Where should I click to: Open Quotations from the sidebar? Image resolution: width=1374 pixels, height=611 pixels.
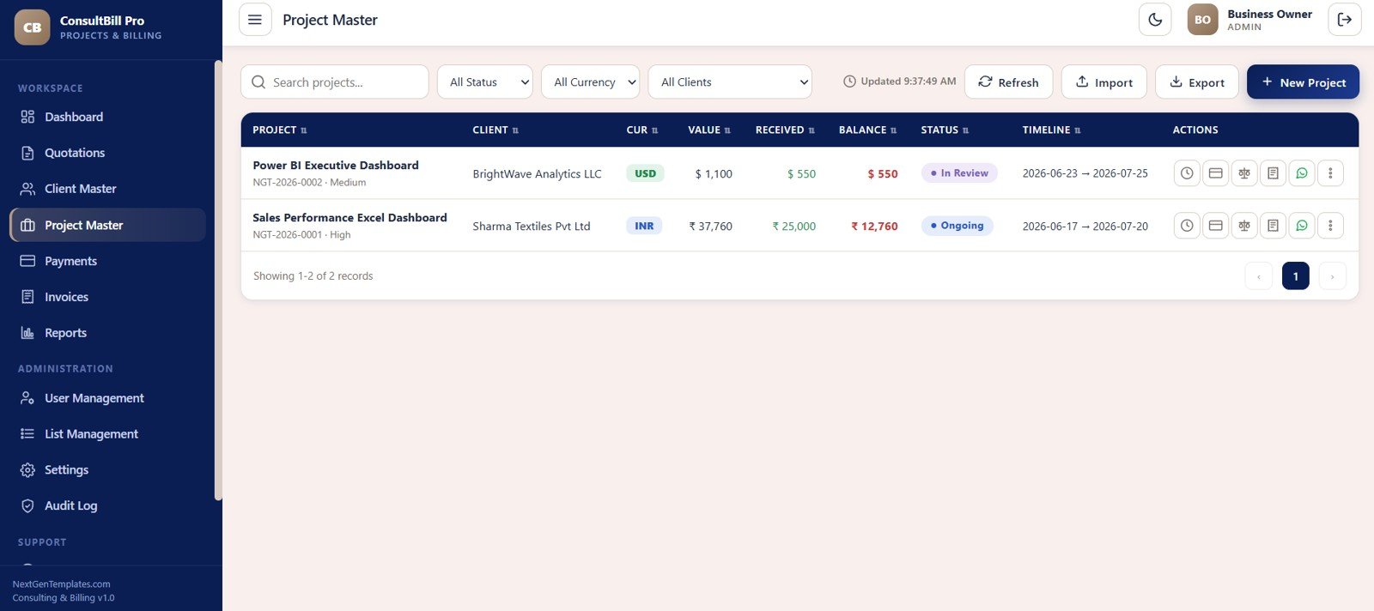(x=107, y=153)
